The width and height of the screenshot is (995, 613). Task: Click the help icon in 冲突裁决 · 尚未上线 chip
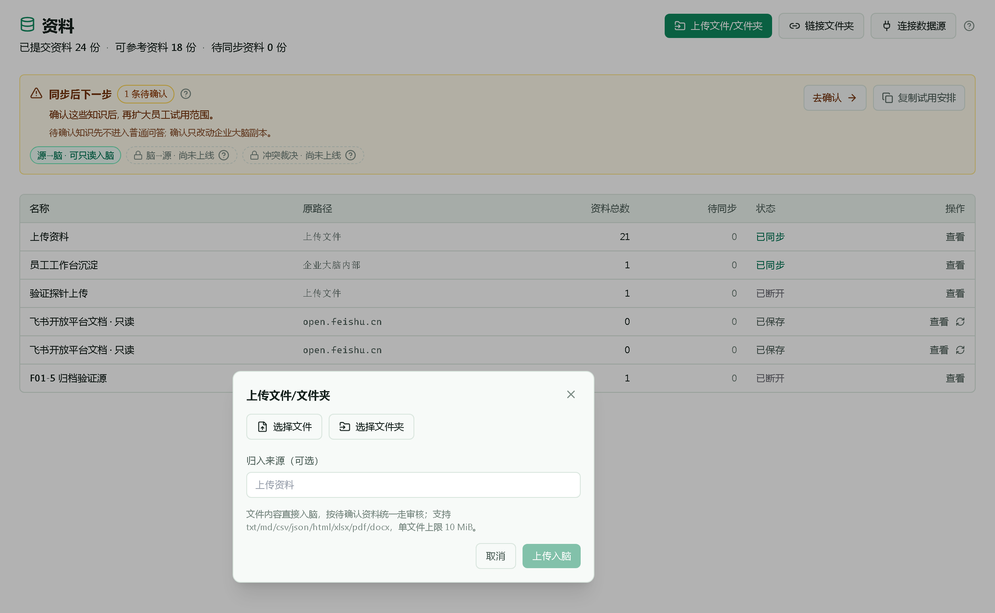pyautogui.click(x=351, y=155)
